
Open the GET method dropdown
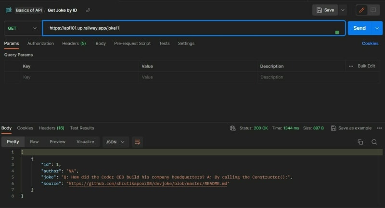(22, 28)
